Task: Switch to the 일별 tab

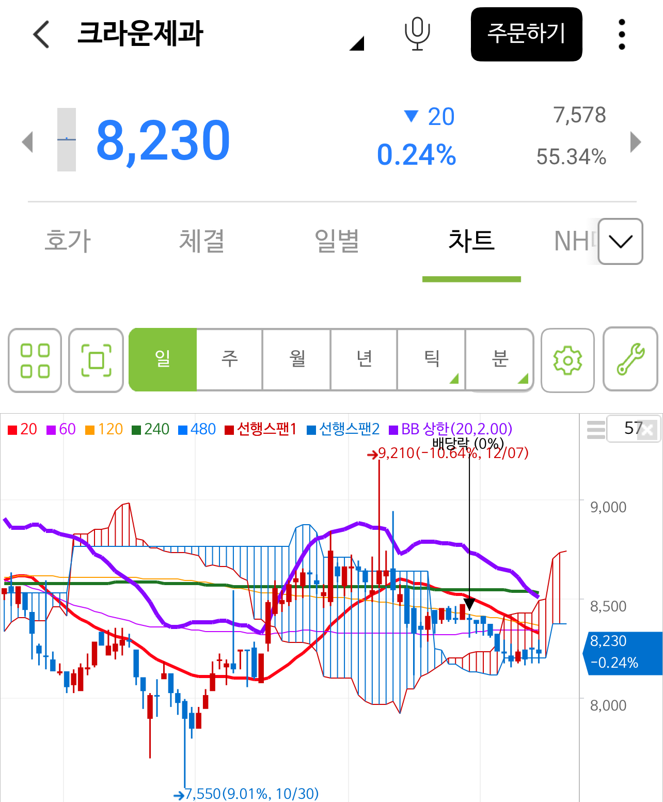Action: [337, 241]
